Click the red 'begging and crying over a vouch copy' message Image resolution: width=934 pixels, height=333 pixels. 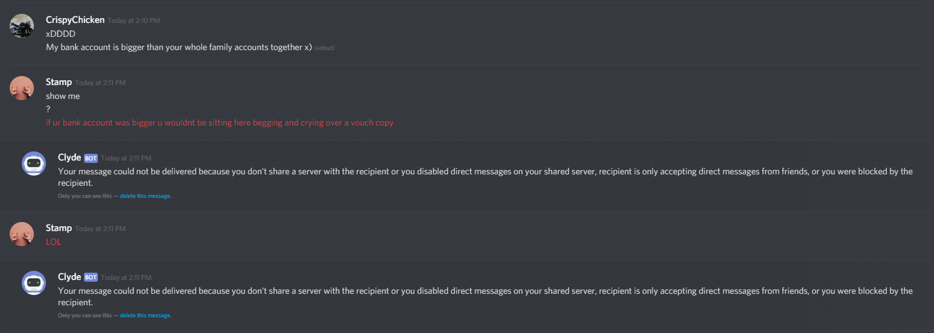pyautogui.click(x=219, y=122)
